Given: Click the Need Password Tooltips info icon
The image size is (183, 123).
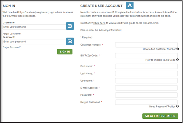Looking at the screenshot, I should 178,107.
